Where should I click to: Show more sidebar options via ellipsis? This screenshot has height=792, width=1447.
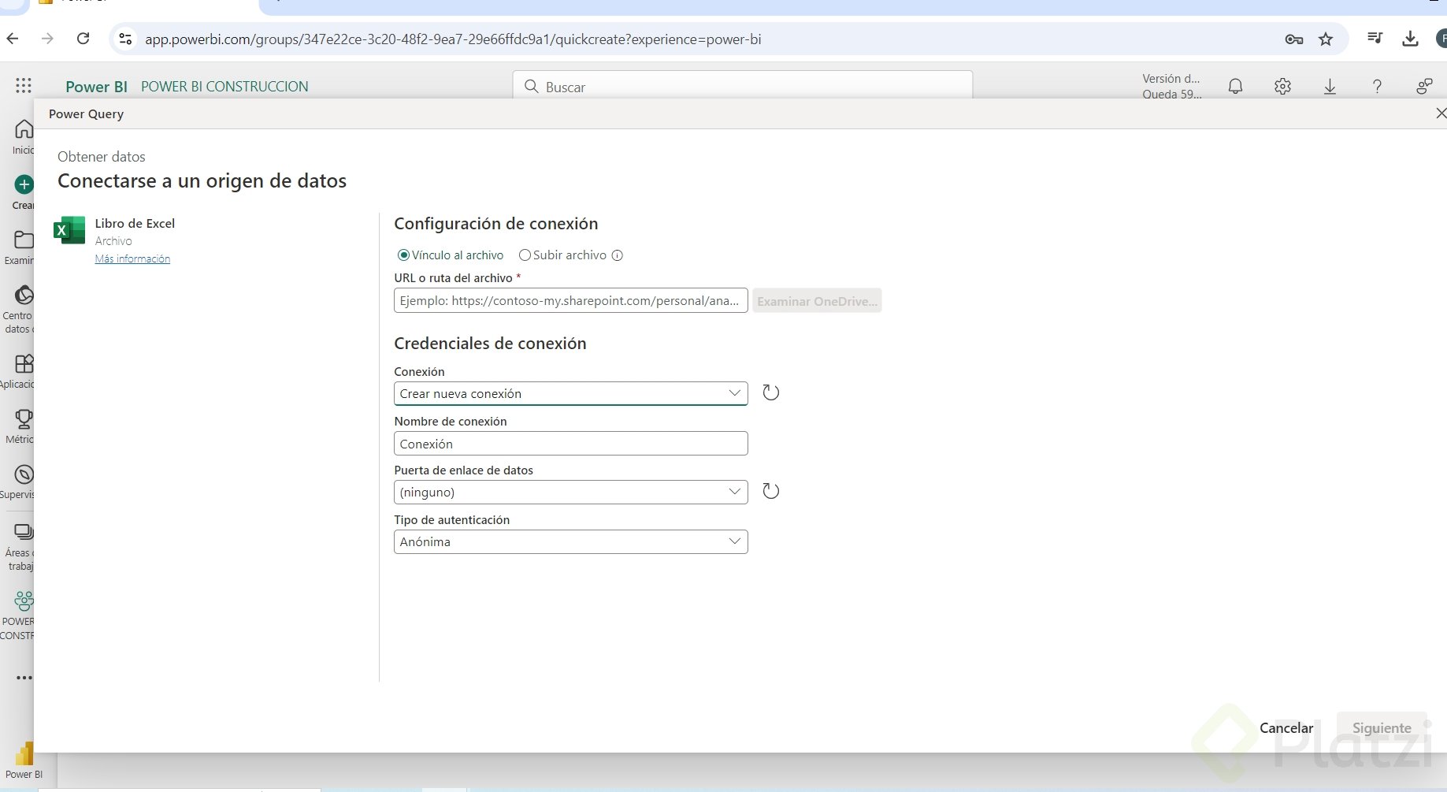click(24, 678)
